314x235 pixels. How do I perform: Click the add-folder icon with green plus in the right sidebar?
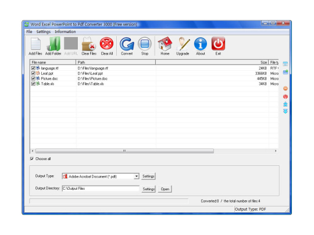pos(286,72)
